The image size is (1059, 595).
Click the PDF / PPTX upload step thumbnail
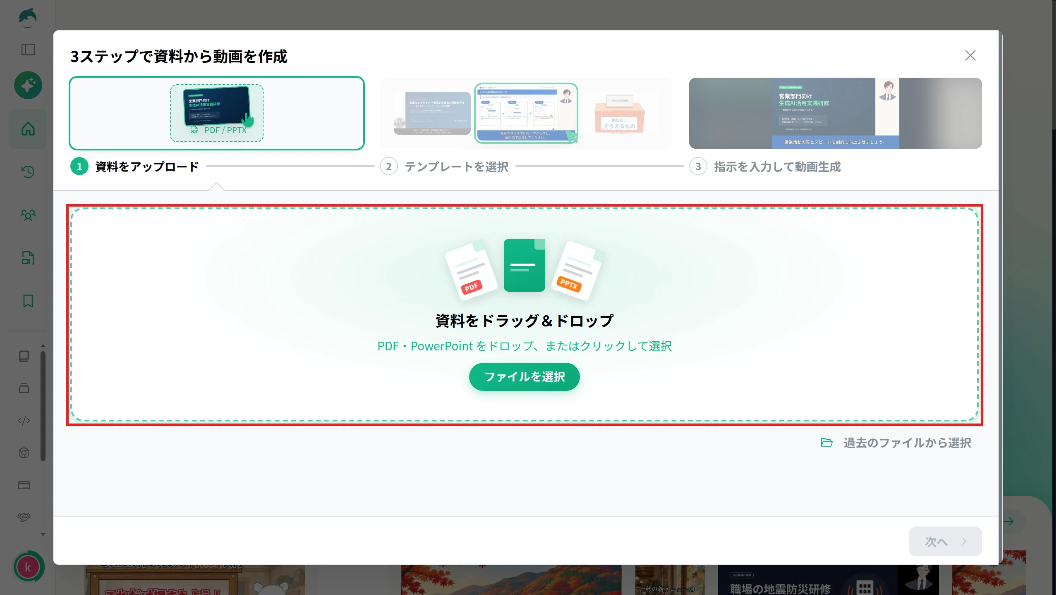pos(217,113)
